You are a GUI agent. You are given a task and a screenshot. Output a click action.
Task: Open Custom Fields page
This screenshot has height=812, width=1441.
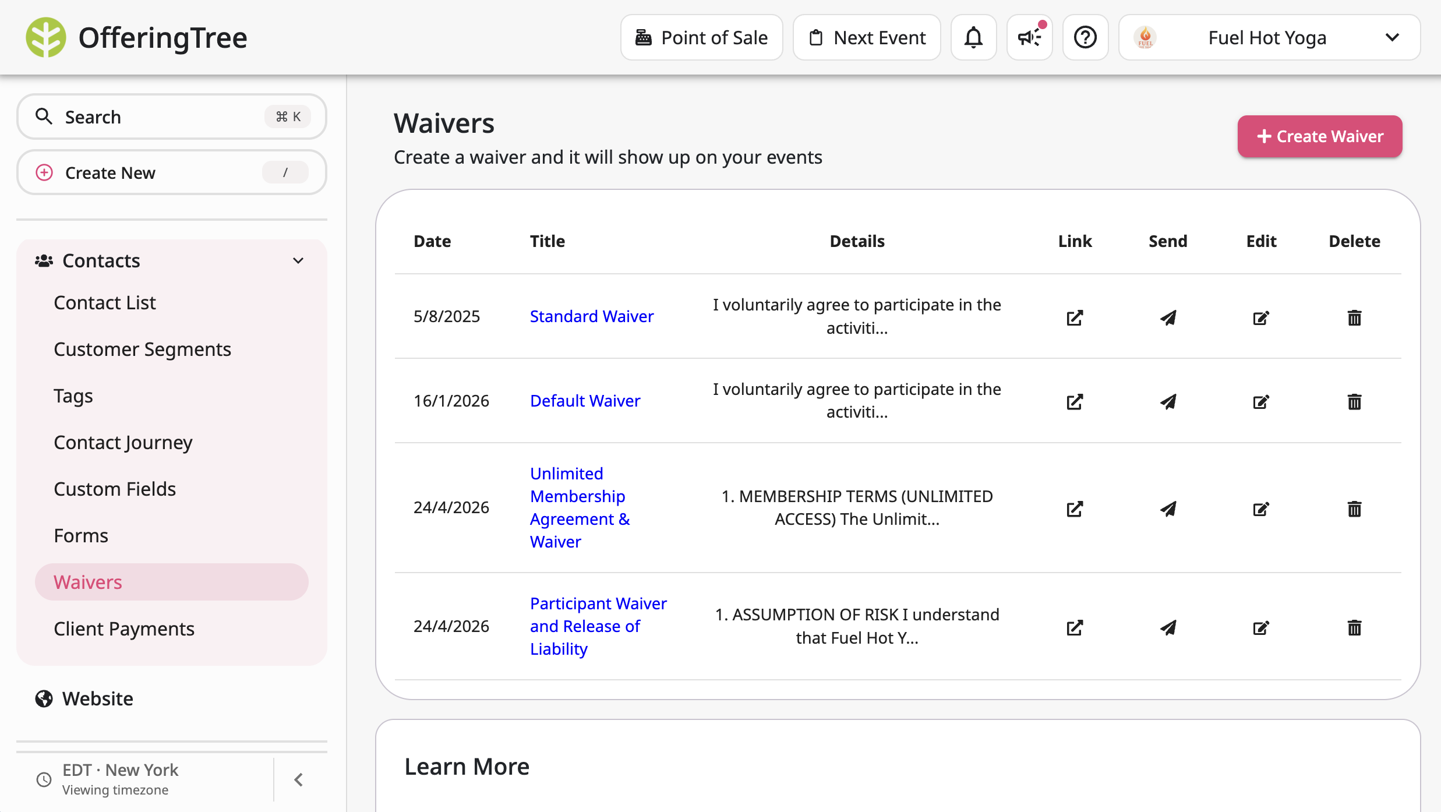coord(115,489)
